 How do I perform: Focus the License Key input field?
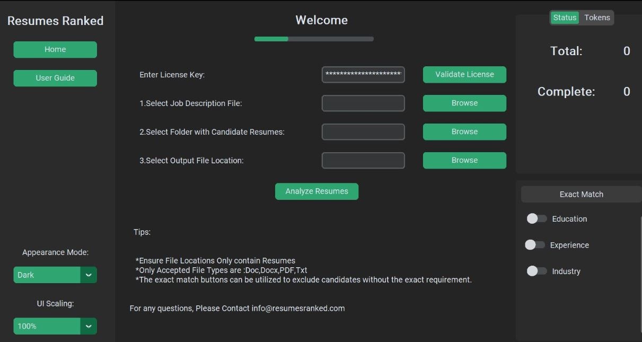(363, 75)
